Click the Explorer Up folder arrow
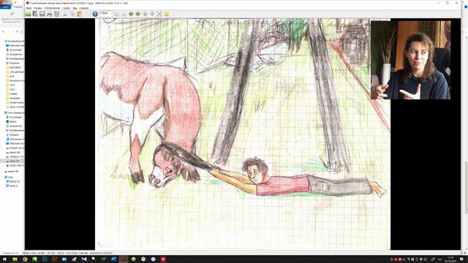The image size is (468, 263). pos(17,31)
